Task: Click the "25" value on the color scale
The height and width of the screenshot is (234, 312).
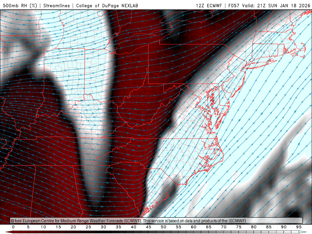Action: pyautogui.click(x=89, y=227)
